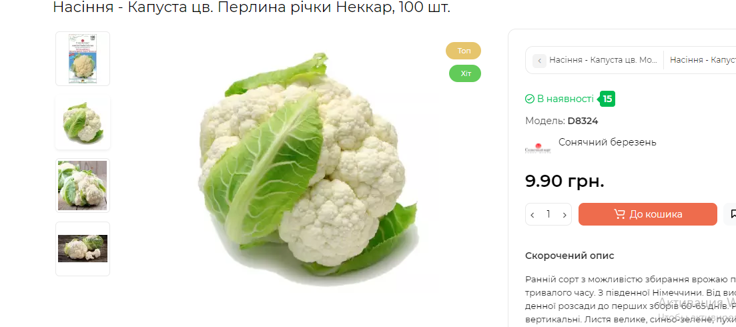Viewport: 736px width, 327px height.
Task: Click the quantity input field
Action: click(548, 214)
